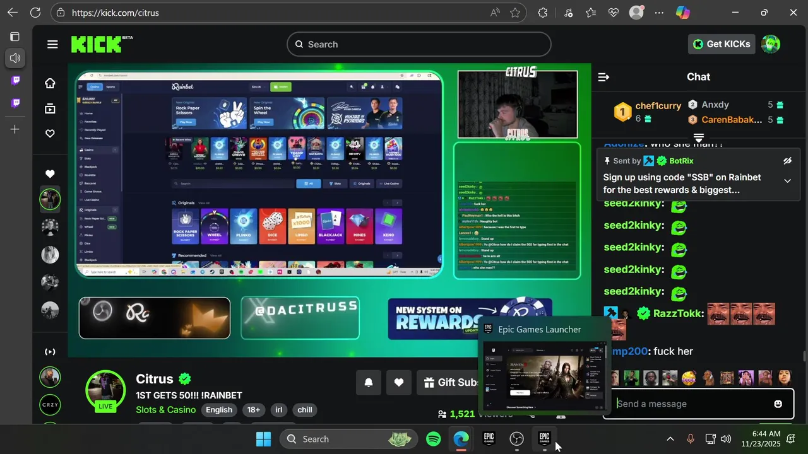Mute the tab using sidebar speaker icon

[15, 58]
